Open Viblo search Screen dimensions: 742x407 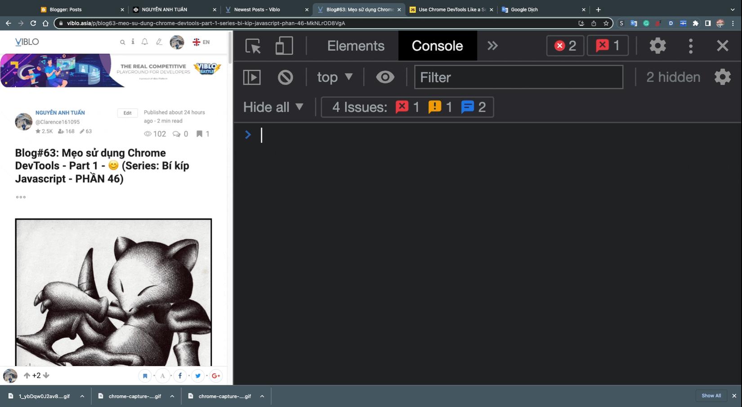point(122,42)
